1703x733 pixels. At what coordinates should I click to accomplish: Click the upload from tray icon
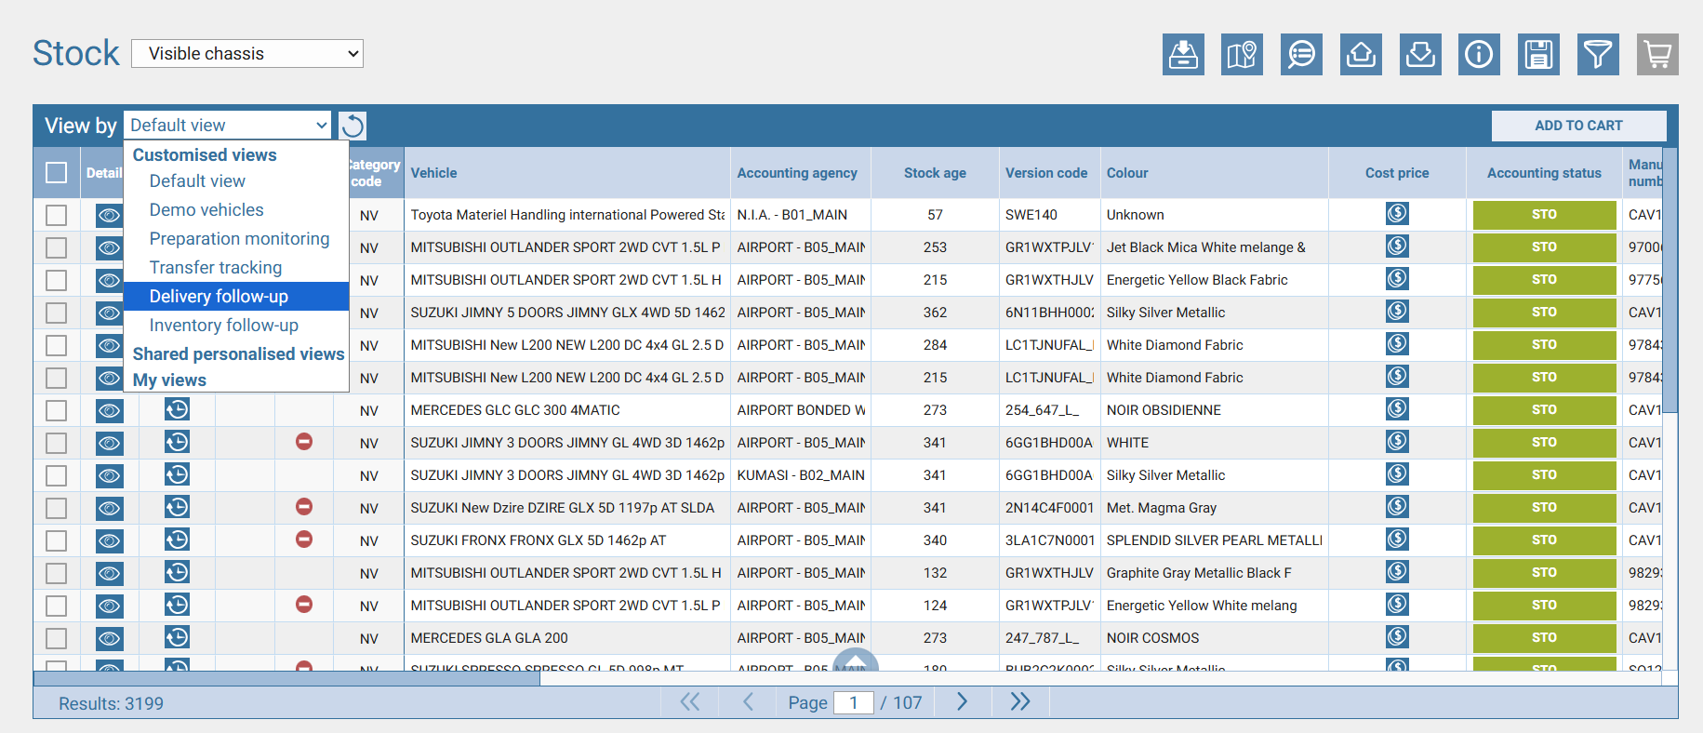click(x=1361, y=54)
